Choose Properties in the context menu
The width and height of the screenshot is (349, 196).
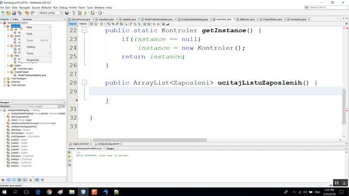36,60
